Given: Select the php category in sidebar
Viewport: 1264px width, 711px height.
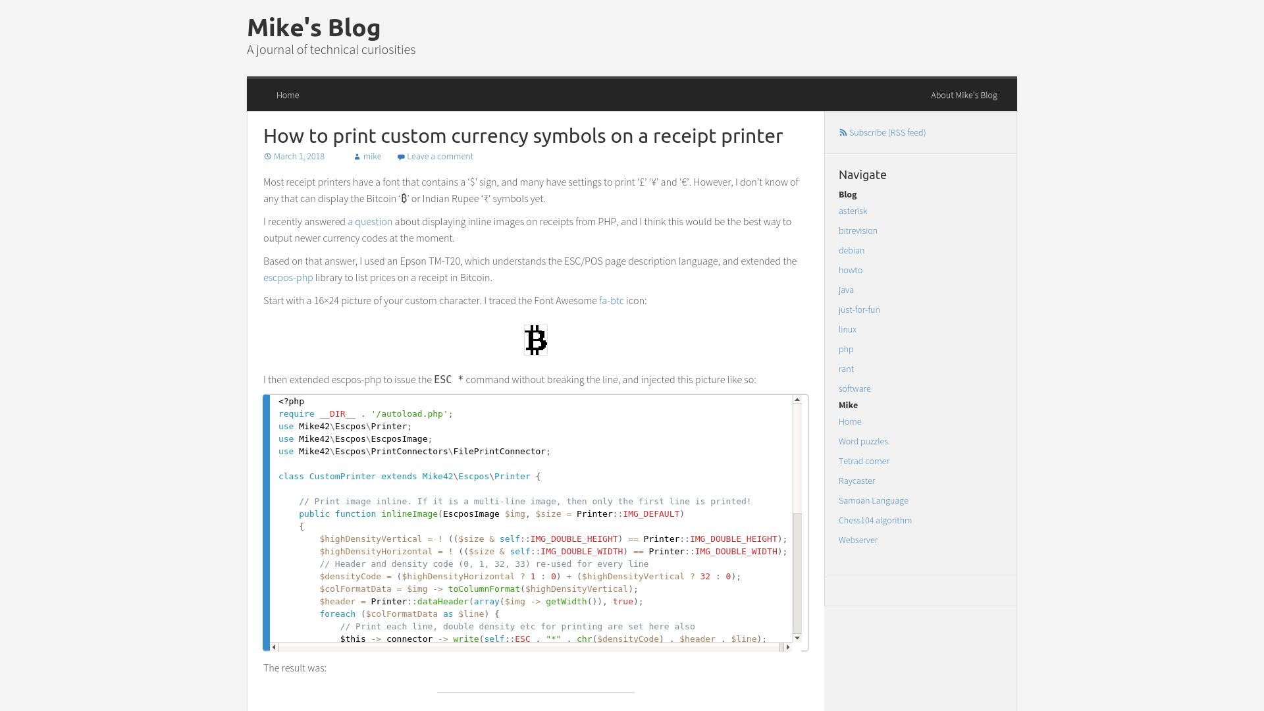Looking at the screenshot, I should [846, 350].
